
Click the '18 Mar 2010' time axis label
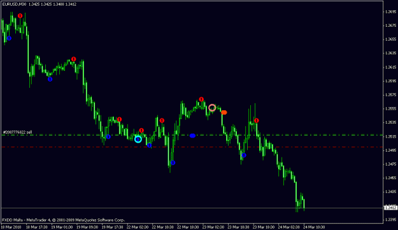click(x=11, y=227)
